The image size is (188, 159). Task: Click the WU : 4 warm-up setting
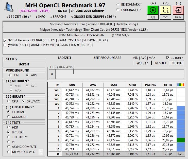pyautogui.click(x=142, y=63)
